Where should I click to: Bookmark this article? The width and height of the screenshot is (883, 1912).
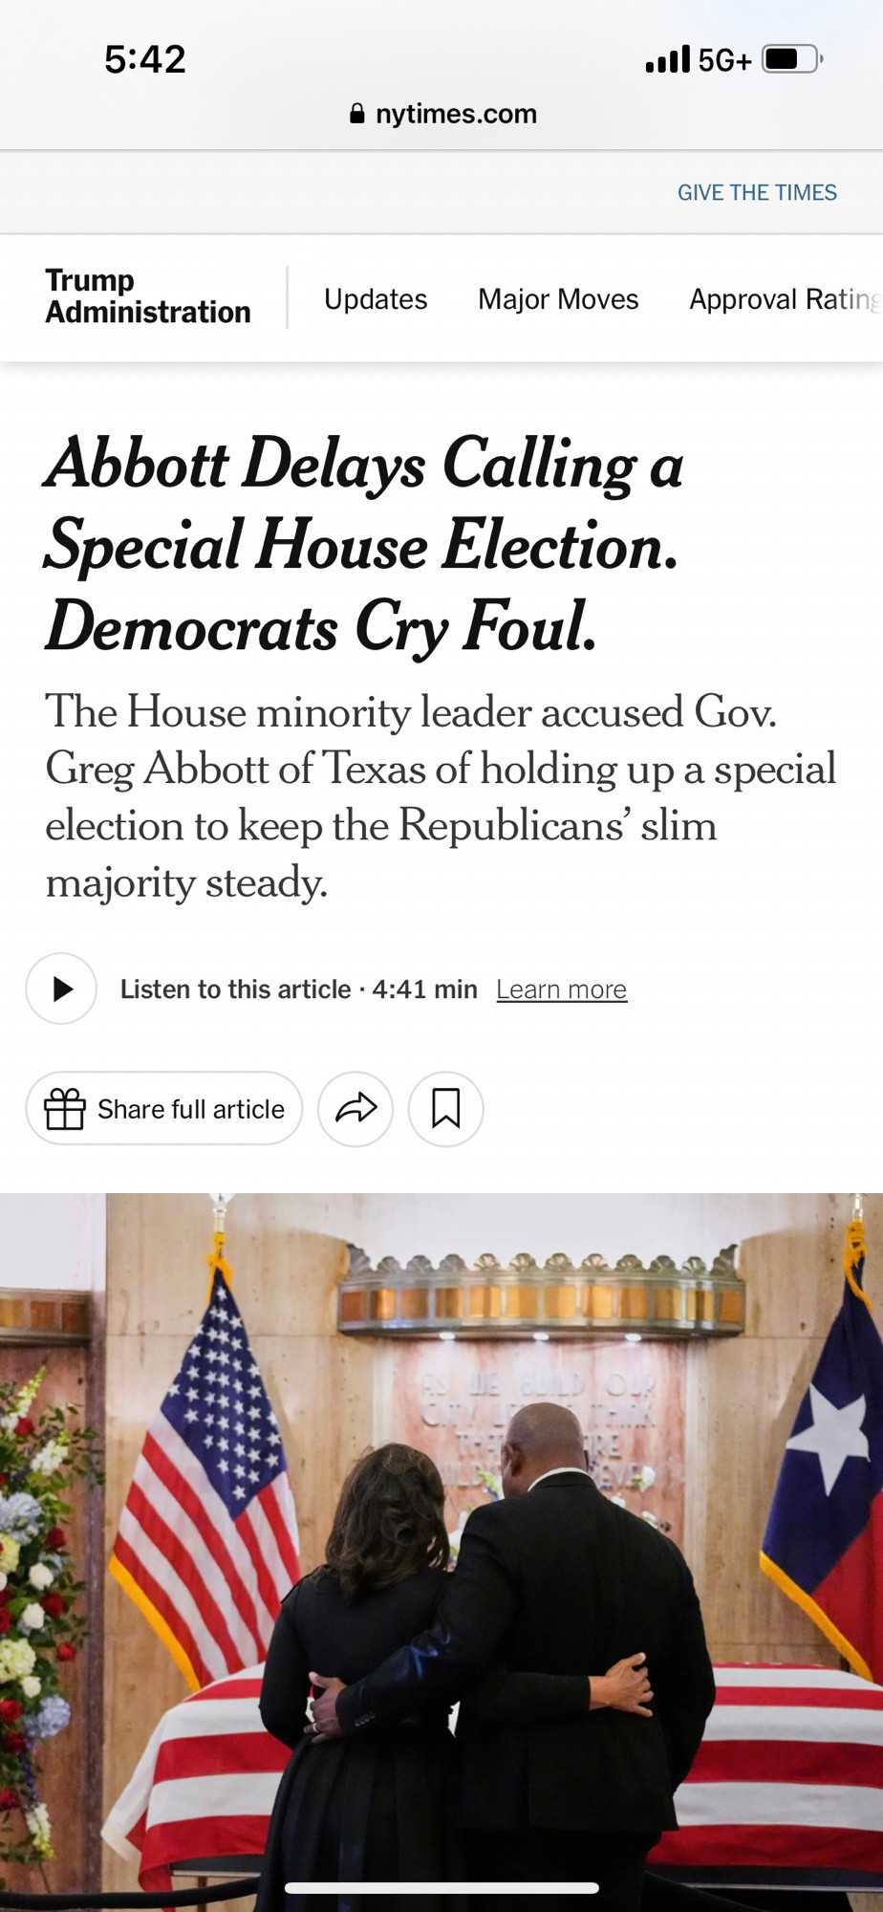click(445, 1109)
